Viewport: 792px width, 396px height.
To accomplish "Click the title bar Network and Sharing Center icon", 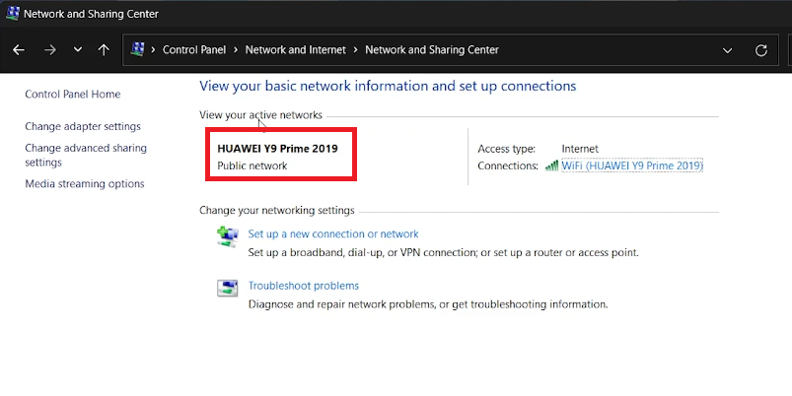I will coord(13,13).
